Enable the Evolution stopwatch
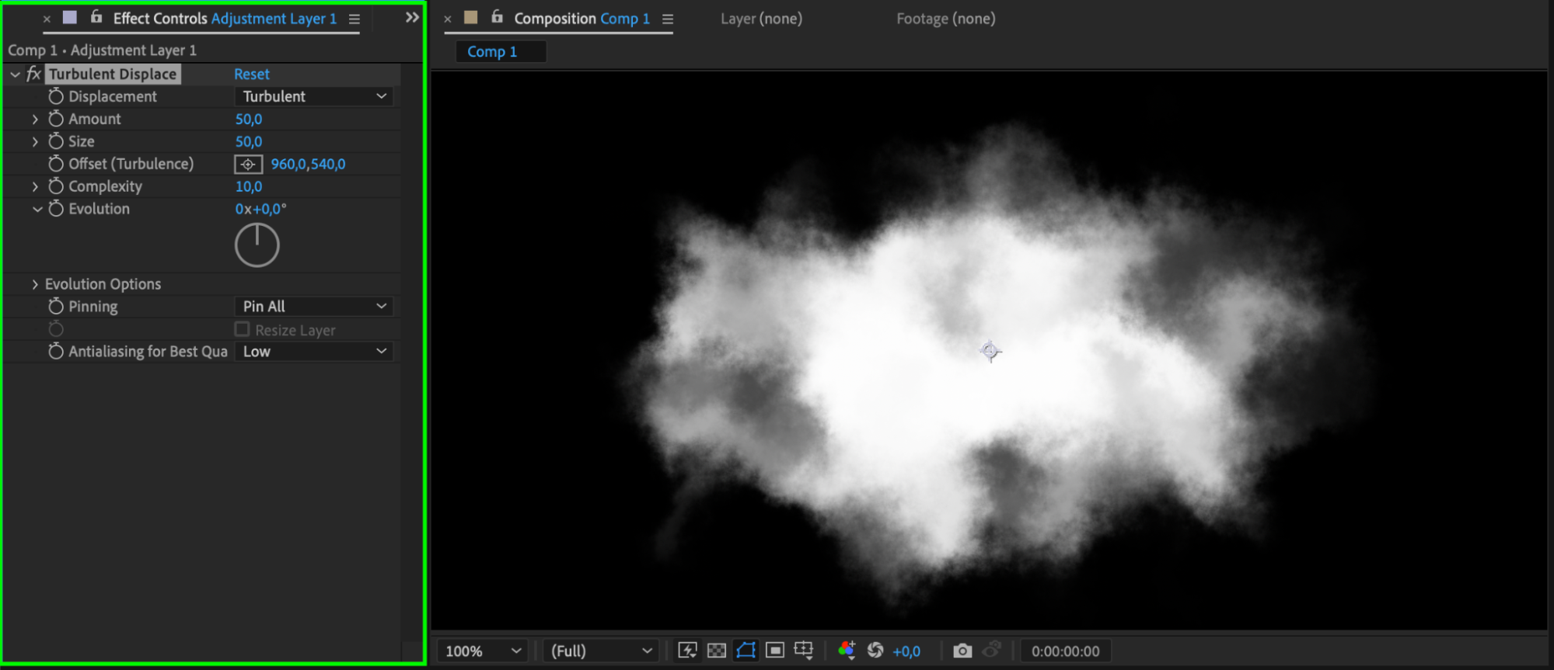The height and width of the screenshot is (670, 1554). (x=56, y=209)
